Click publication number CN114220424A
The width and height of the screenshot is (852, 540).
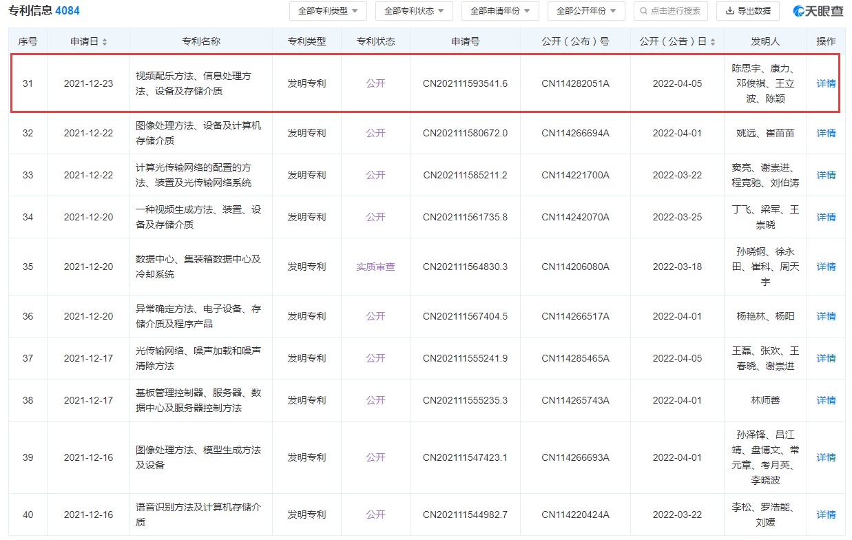pyautogui.click(x=575, y=515)
